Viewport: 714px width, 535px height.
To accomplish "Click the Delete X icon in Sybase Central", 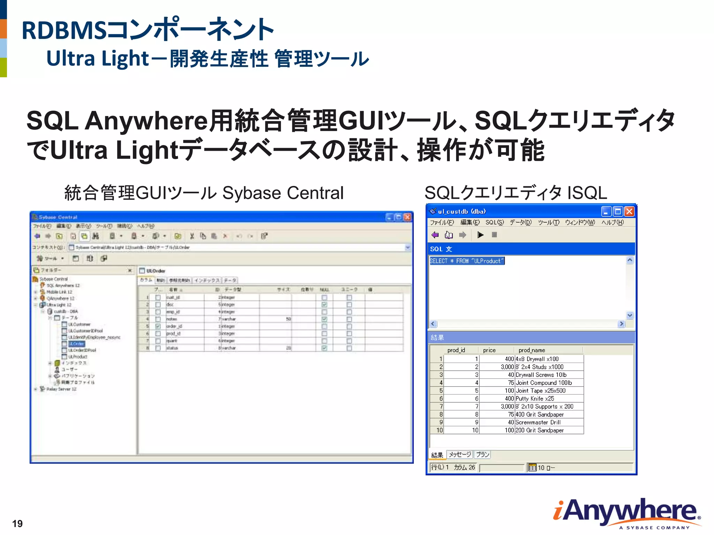I will [x=225, y=236].
